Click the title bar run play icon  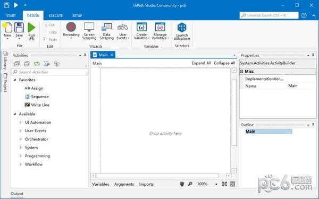click(15, 5)
